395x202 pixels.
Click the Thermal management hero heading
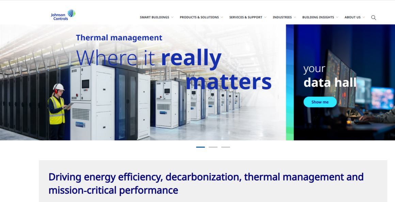point(119,38)
